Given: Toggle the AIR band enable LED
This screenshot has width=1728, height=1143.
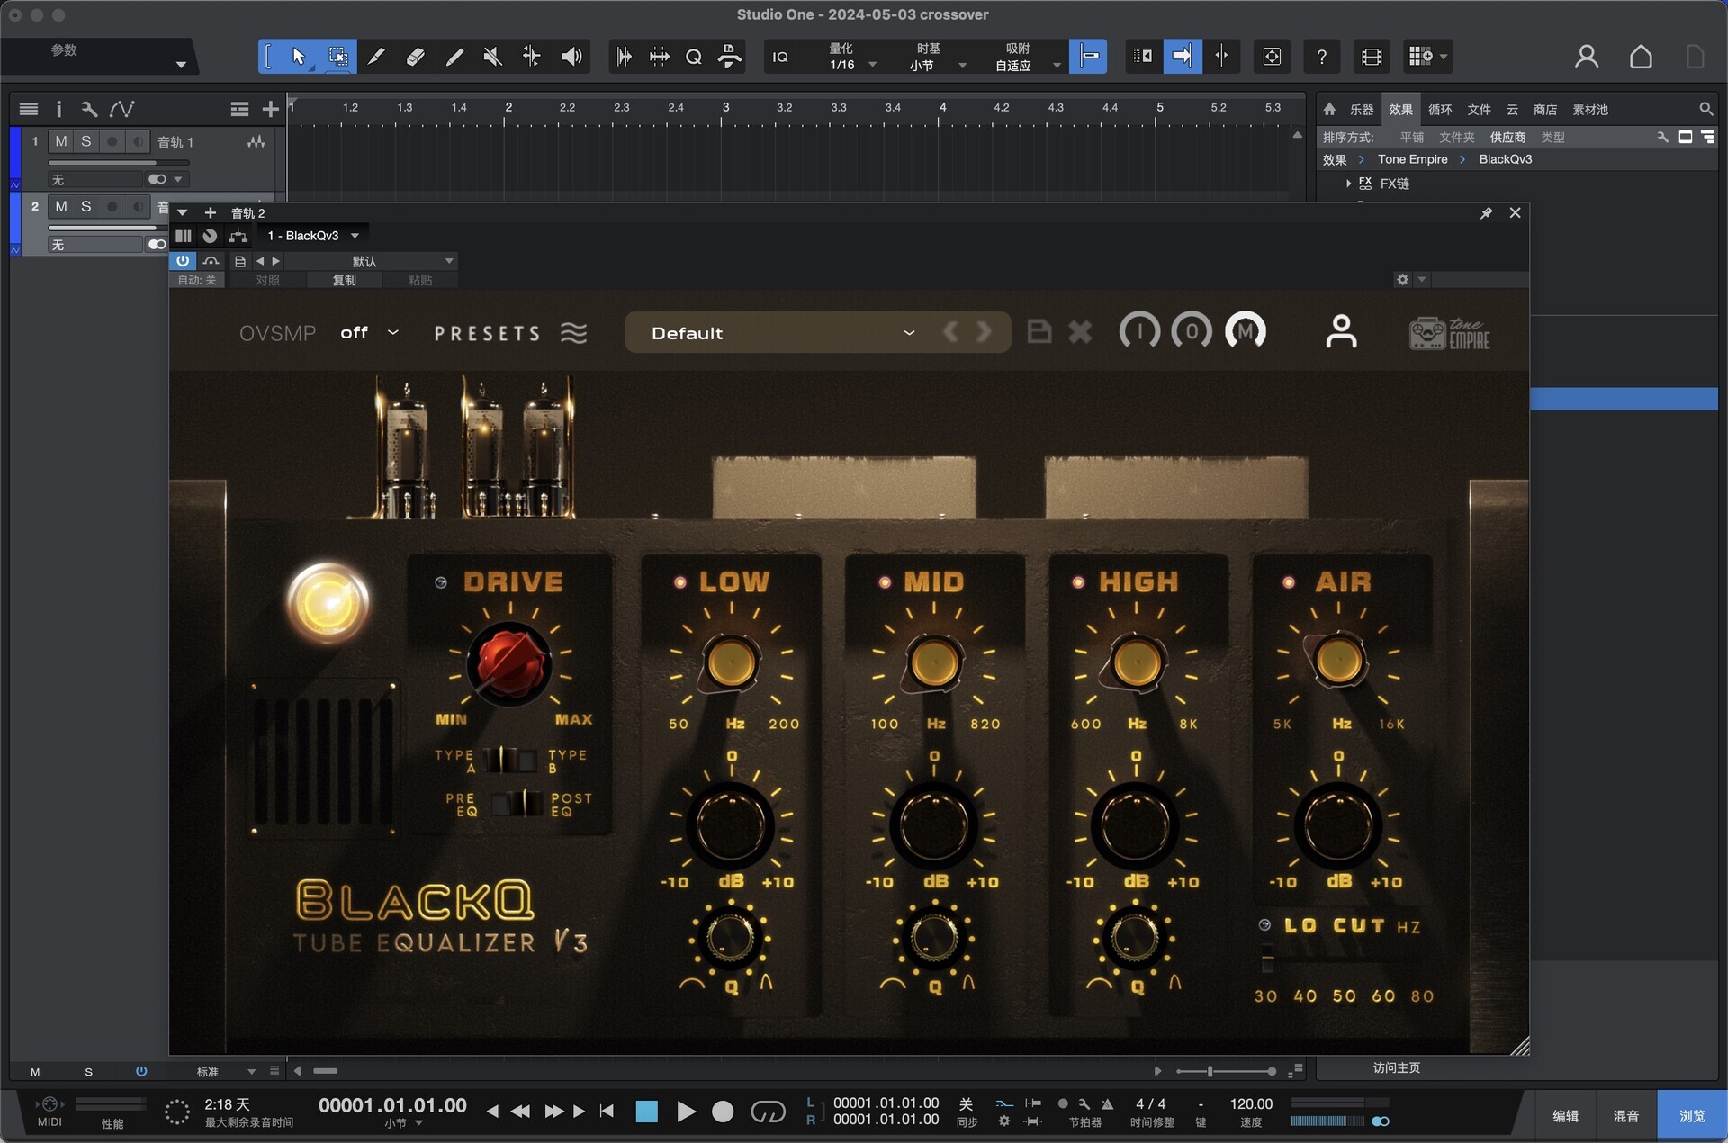Looking at the screenshot, I should tap(1289, 582).
